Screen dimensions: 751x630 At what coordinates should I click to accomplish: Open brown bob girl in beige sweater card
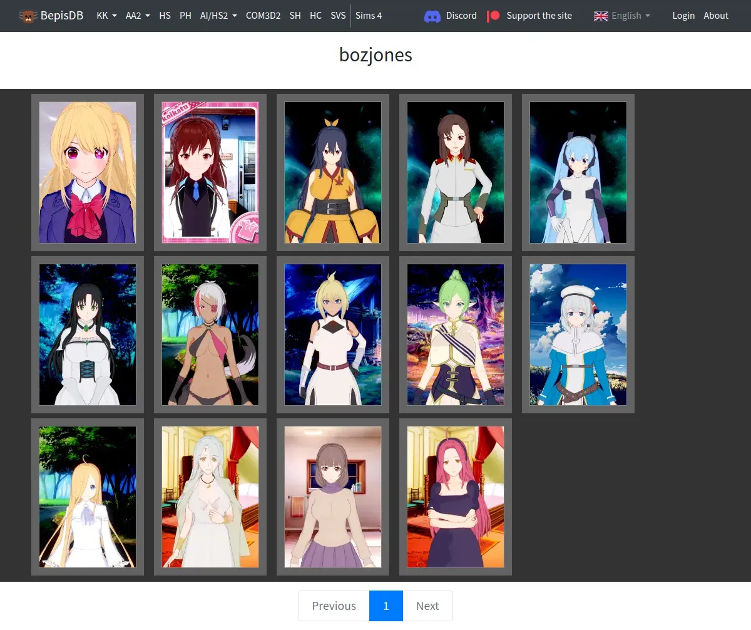click(x=333, y=497)
